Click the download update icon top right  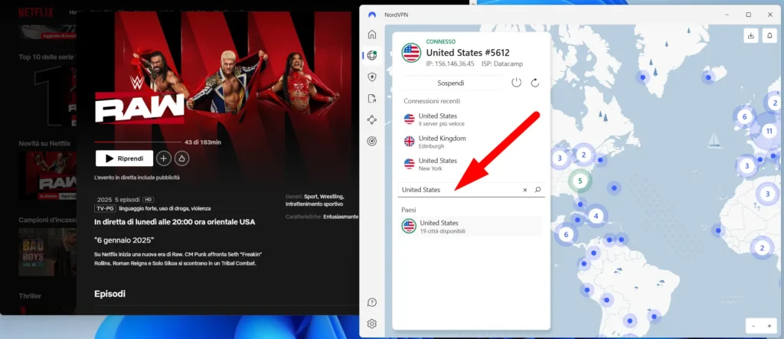tap(750, 35)
